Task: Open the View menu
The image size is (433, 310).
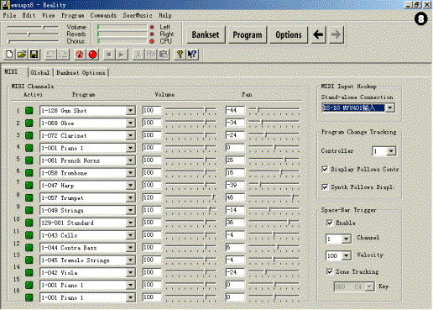Action: click(49, 15)
